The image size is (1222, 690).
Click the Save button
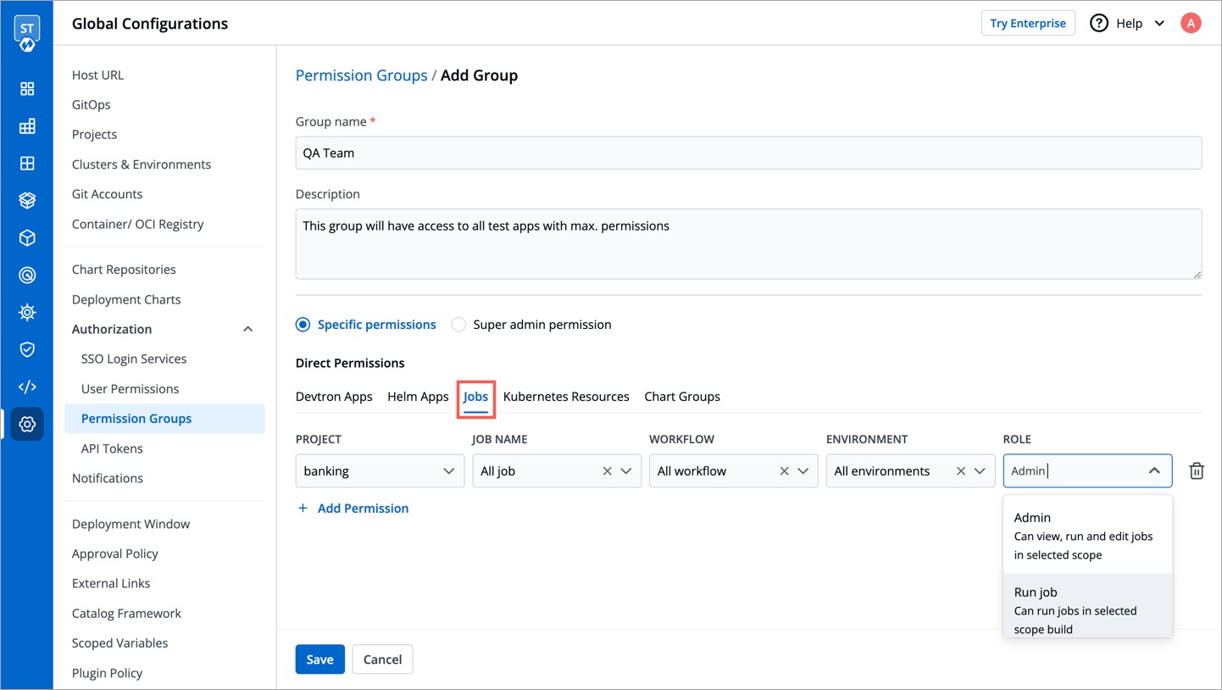point(319,659)
